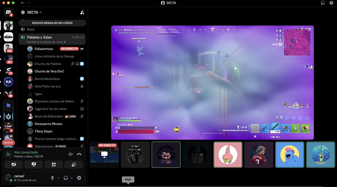
Task: Click the pencil to edit channel status
Action: (65, 42)
